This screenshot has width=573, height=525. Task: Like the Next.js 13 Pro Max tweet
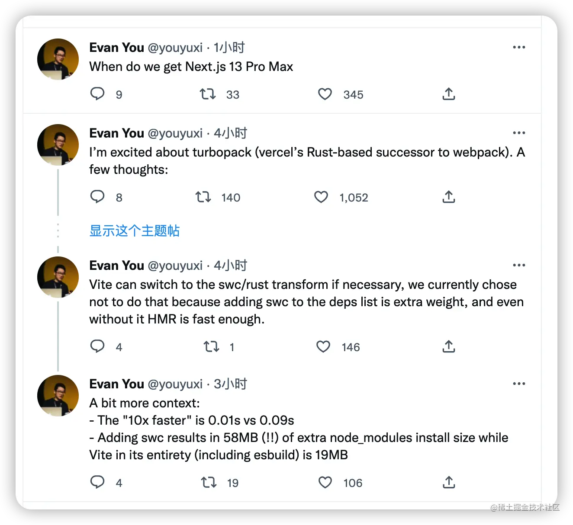pyautogui.click(x=325, y=94)
